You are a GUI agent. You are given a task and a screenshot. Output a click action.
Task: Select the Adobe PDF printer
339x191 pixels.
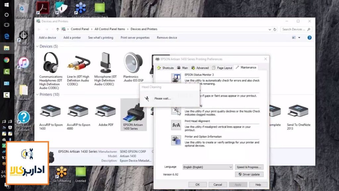click(106, 115)
